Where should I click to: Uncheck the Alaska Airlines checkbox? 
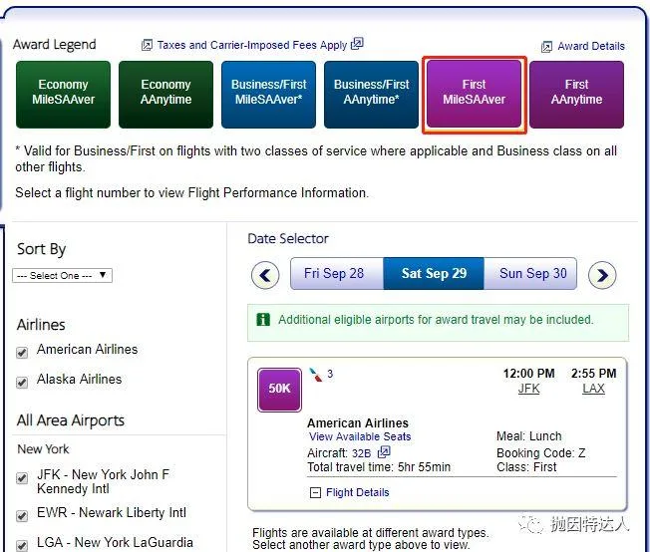(x=22, y=382)
